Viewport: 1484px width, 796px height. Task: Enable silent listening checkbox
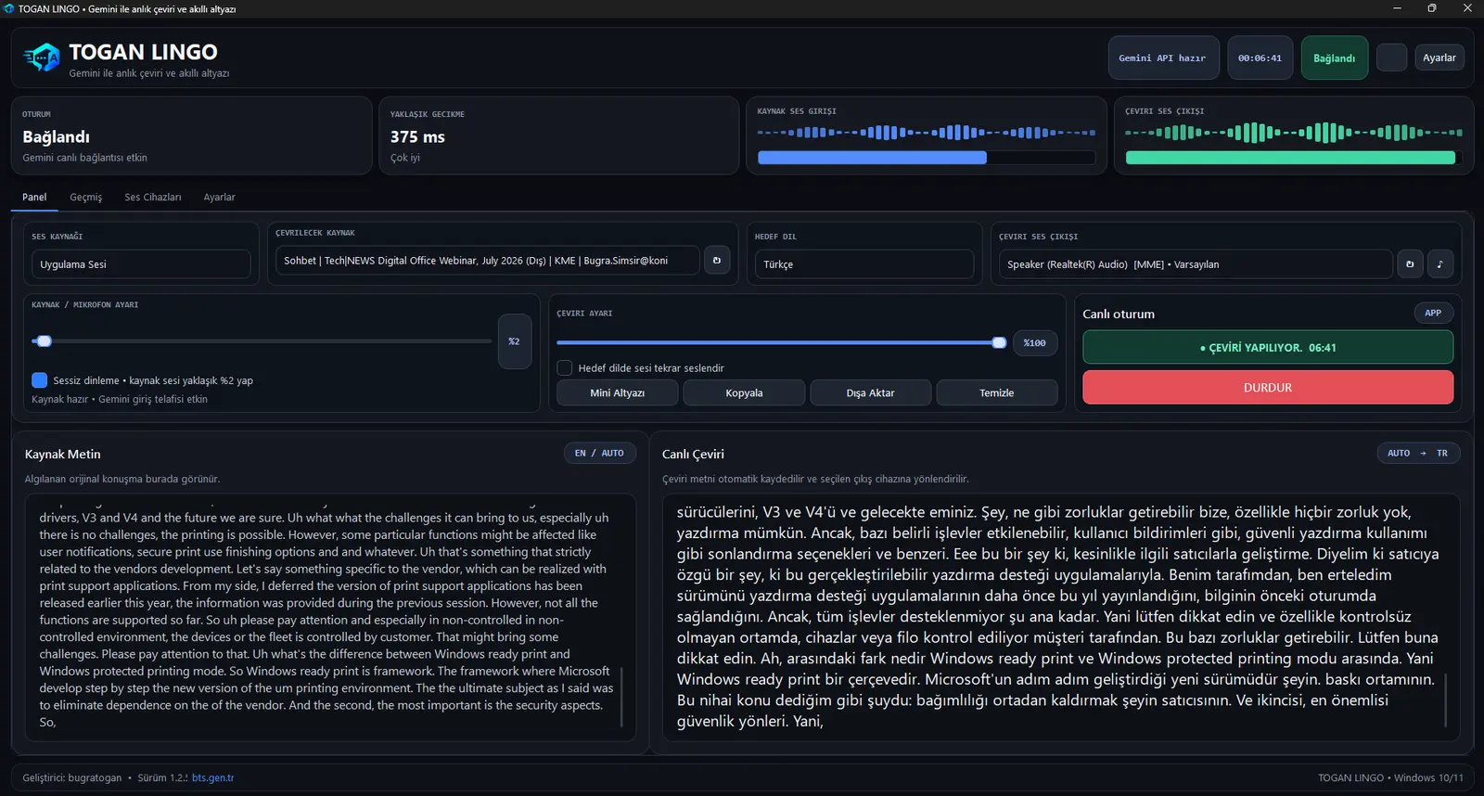coord(39,380)
